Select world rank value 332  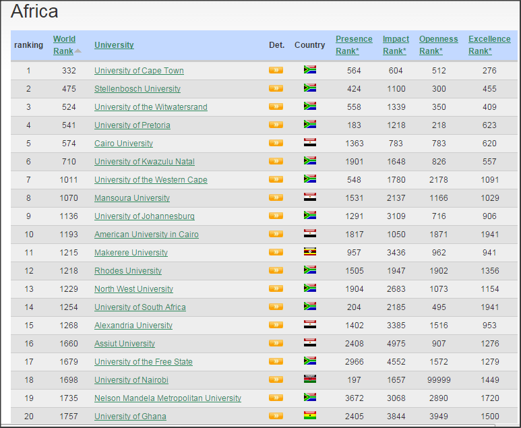tap(69, 71)
